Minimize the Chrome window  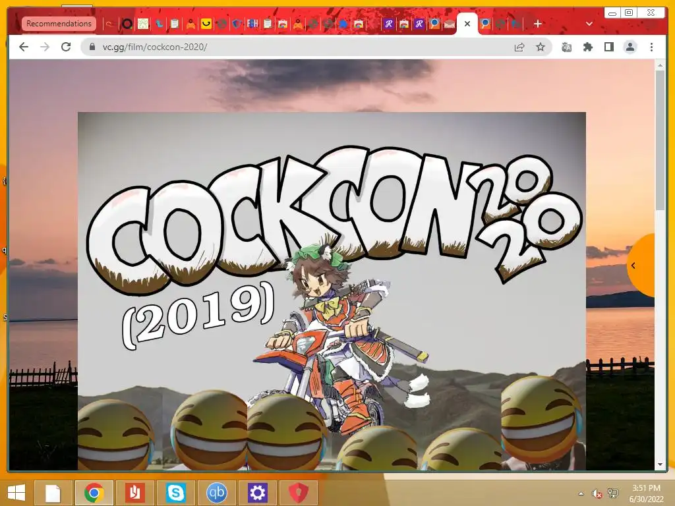pyautogui.click(x=612, y=13)
